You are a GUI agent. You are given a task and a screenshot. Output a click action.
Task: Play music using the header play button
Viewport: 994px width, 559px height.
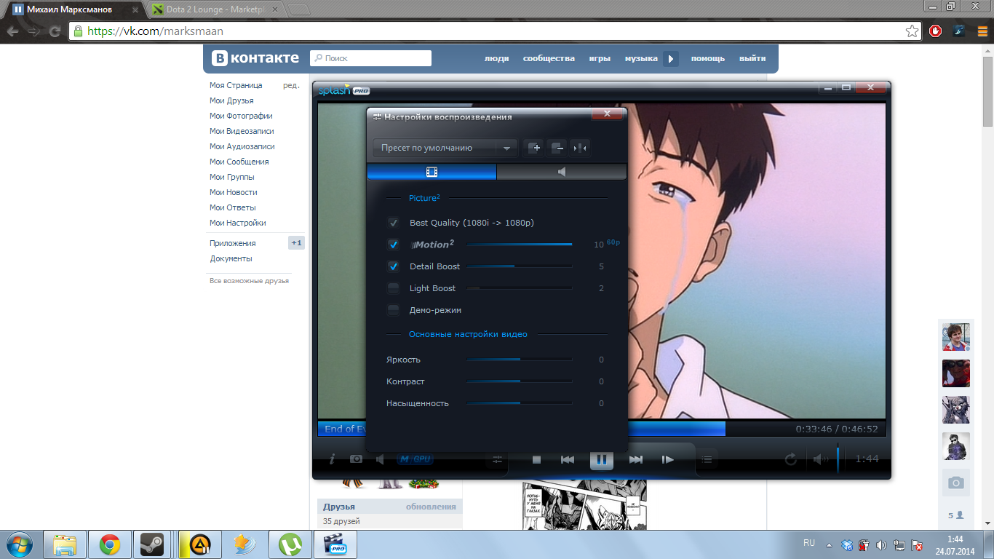coord(671,58)
